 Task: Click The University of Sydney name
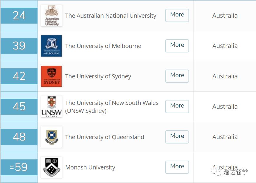(98, 76)
